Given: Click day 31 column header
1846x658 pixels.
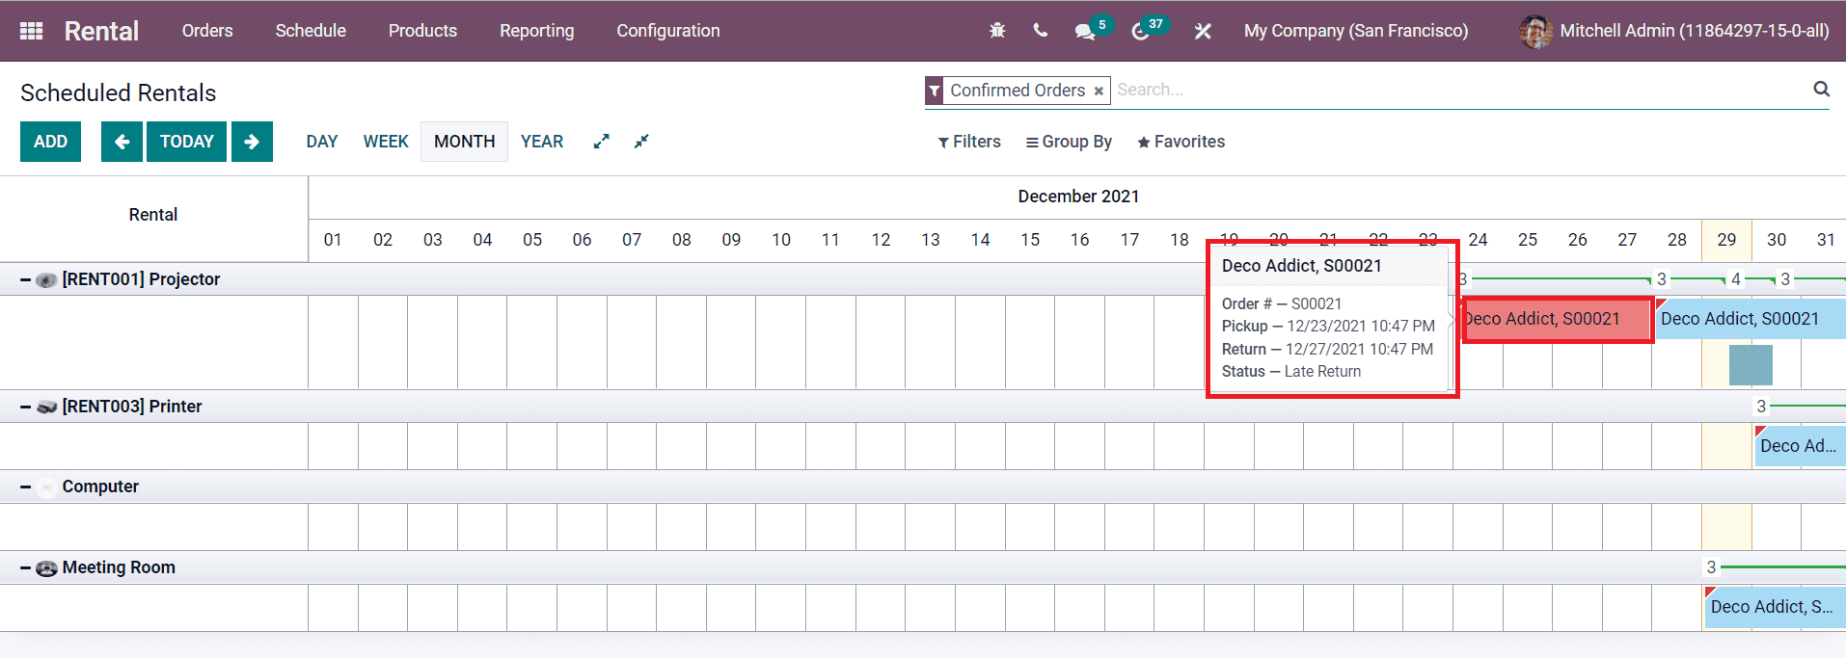Looking at the screenshot, I should (x=1826, y=240).
